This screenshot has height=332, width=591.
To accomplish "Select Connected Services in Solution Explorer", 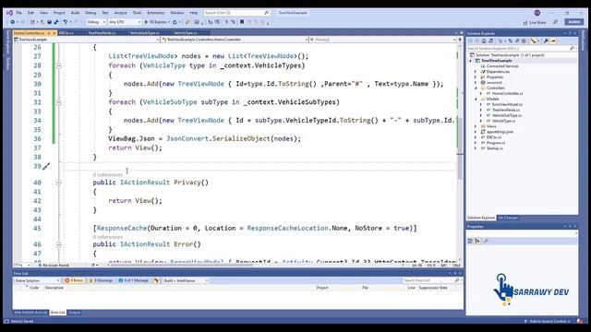I will [502, 66].
